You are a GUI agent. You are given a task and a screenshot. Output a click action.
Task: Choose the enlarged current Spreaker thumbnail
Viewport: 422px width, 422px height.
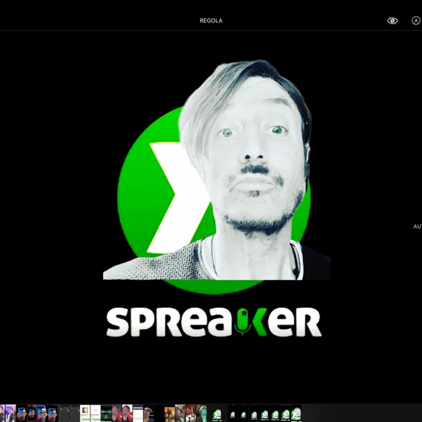point(216,413)
